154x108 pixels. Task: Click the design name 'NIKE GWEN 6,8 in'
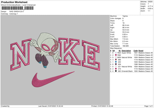(16, 11)
